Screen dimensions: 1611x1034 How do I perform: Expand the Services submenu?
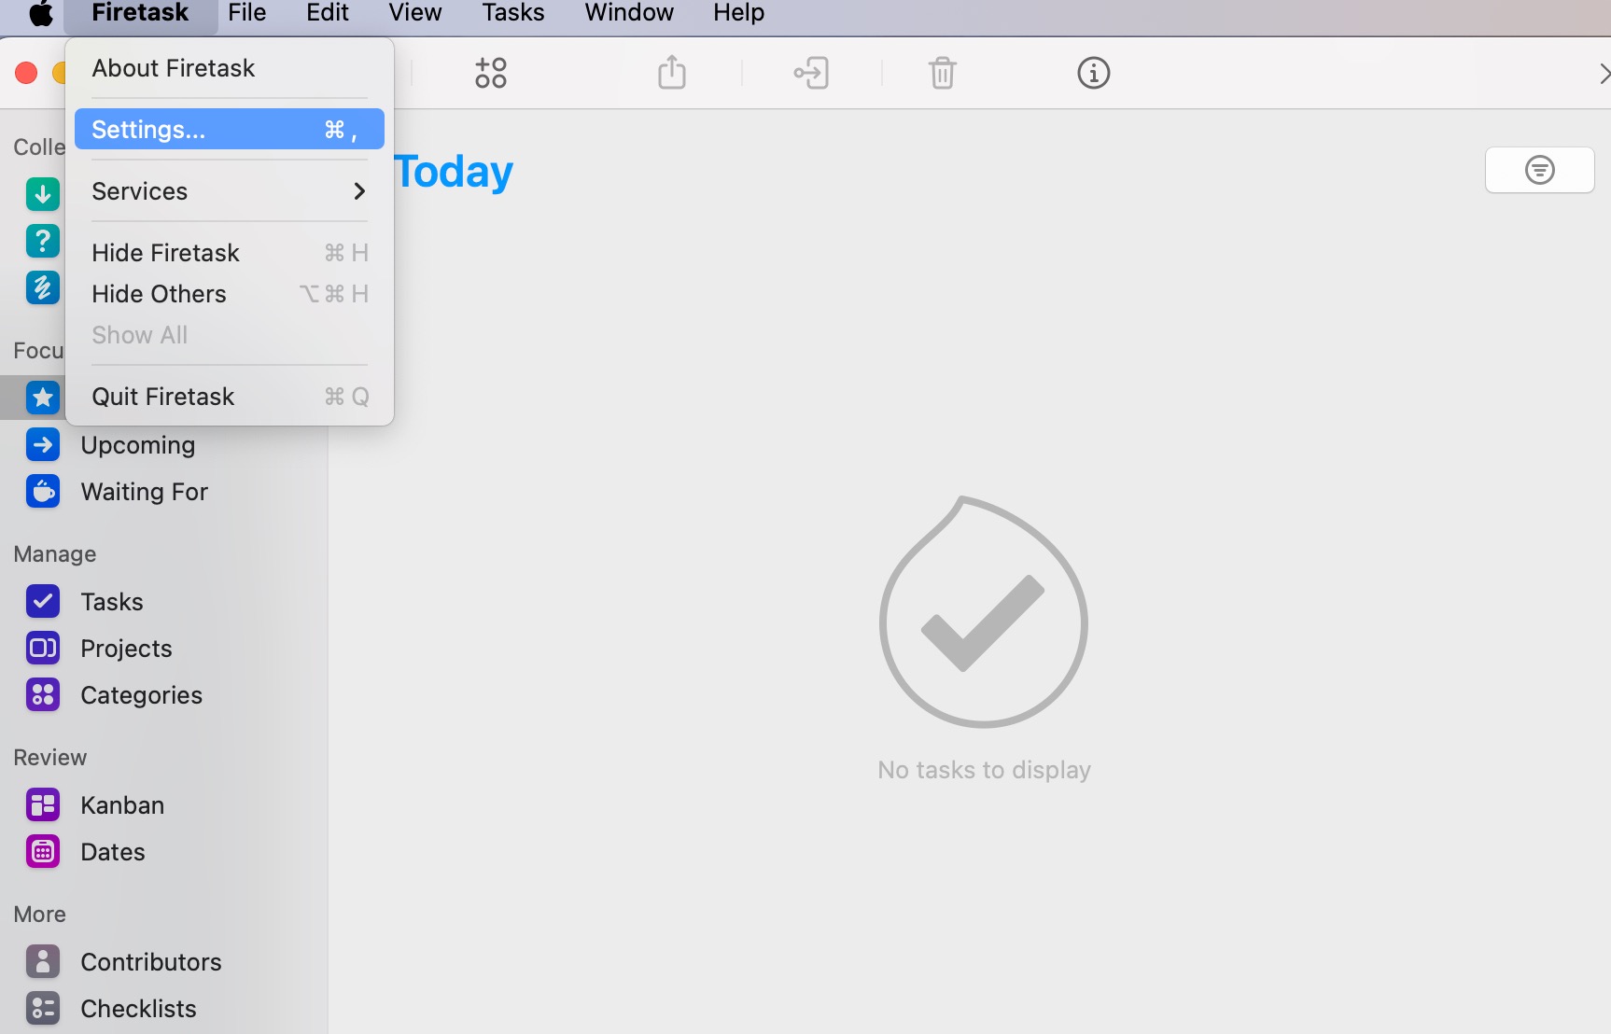click(x=229, y=191)
